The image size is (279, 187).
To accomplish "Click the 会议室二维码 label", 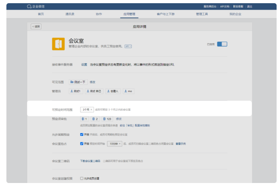I will (x=61, y=161).
